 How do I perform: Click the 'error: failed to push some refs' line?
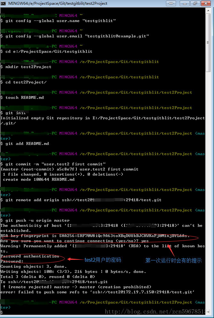[97, 292]
